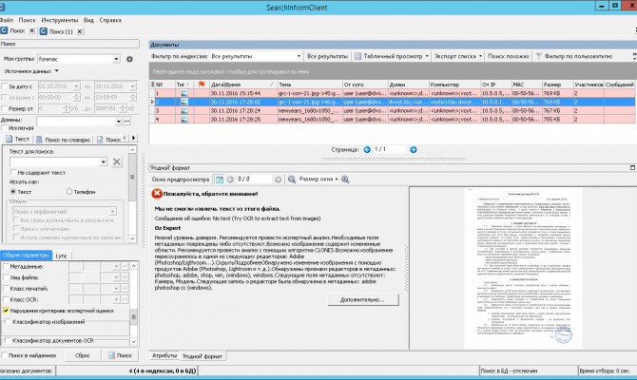The width and height of the screenshot is (637, 380).
Task: Toggle highlight icon in preview toolbar
Action: 220,179
